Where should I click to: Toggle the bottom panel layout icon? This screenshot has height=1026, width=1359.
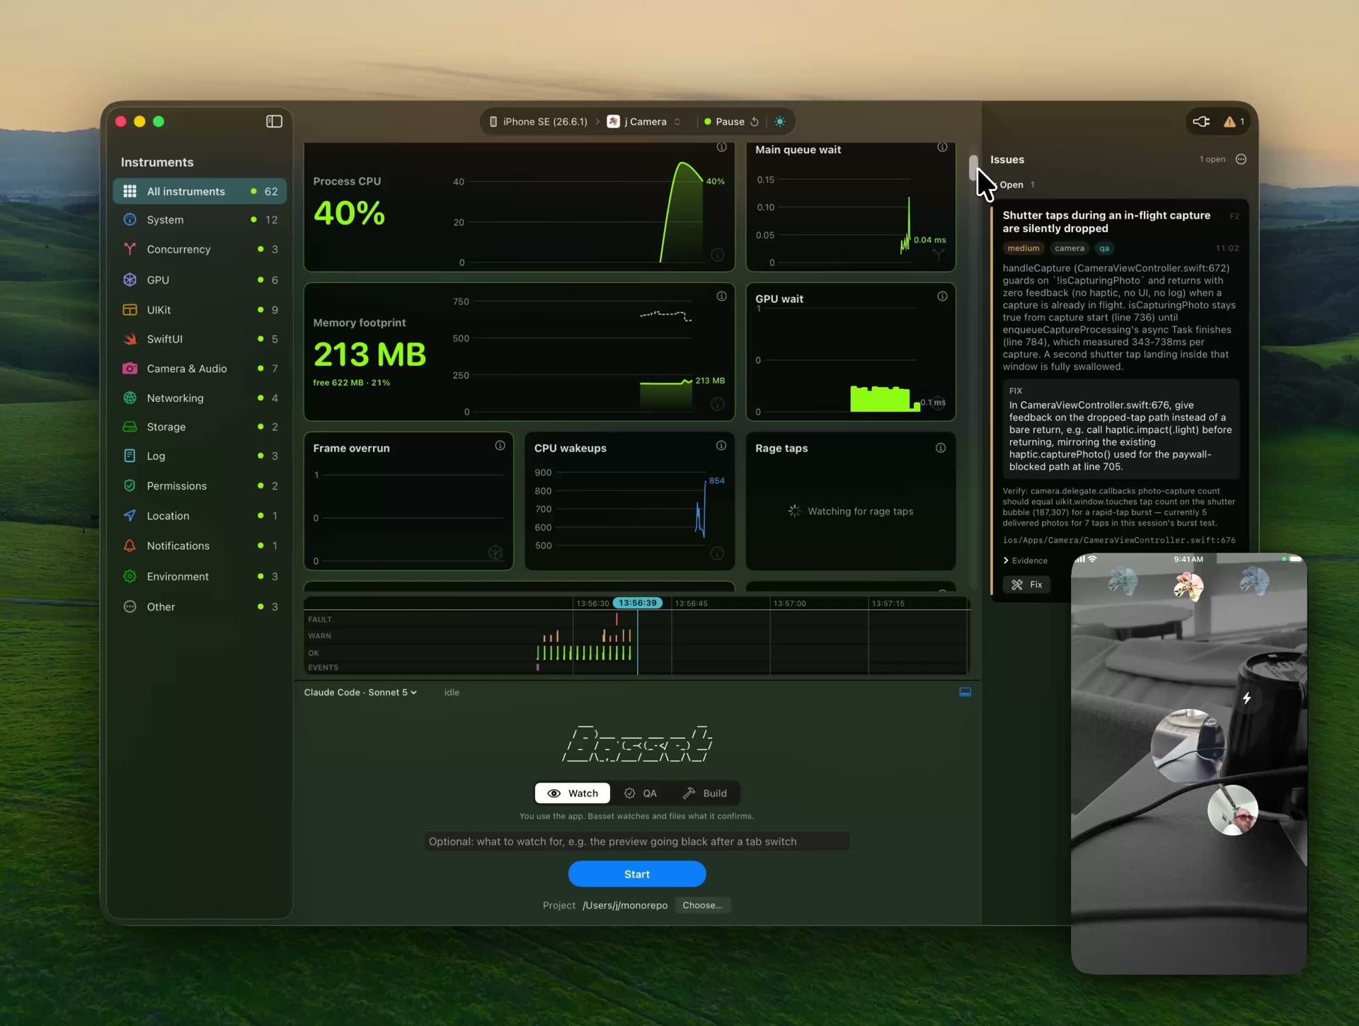[x=965, y=692]
